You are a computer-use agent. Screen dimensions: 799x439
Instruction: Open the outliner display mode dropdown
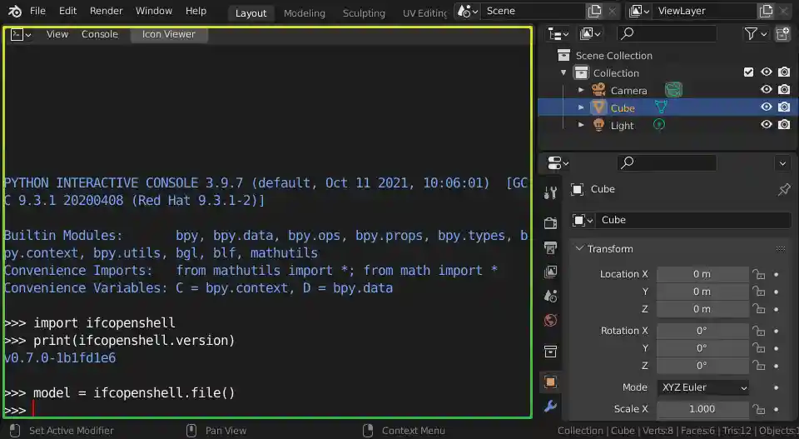[590, 34]
